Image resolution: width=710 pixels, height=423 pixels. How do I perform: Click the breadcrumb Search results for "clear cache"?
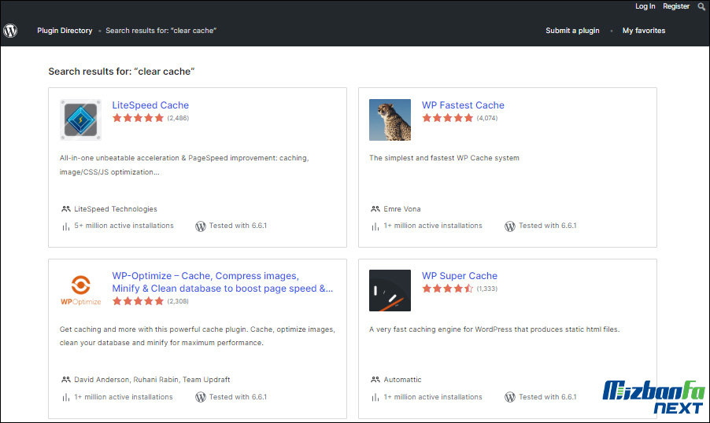pyautogui.click(x=161, y=31)
